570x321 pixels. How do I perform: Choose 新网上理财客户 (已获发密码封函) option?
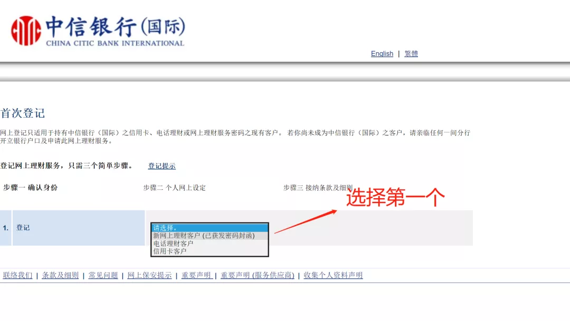[x=210, y=236]
